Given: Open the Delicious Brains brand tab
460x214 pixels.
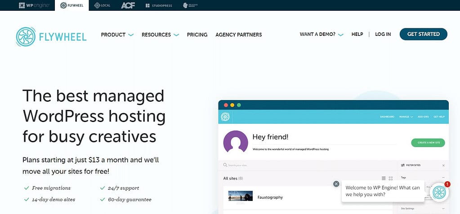Looking at the screenshot, I should [190, 5].
